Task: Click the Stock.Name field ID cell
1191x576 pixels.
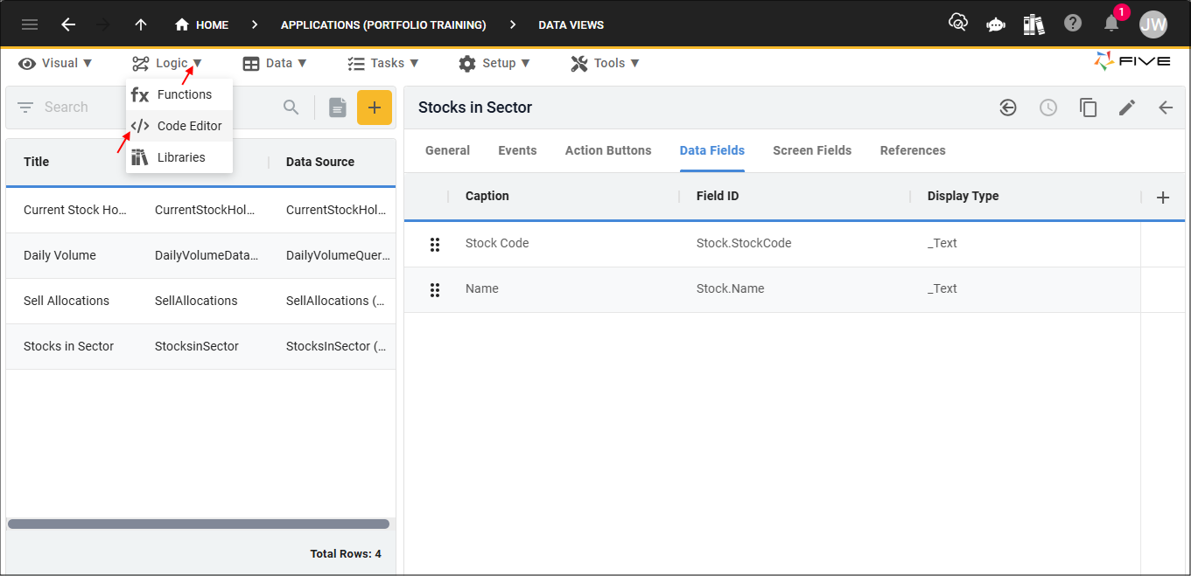Action: (730, 288)
